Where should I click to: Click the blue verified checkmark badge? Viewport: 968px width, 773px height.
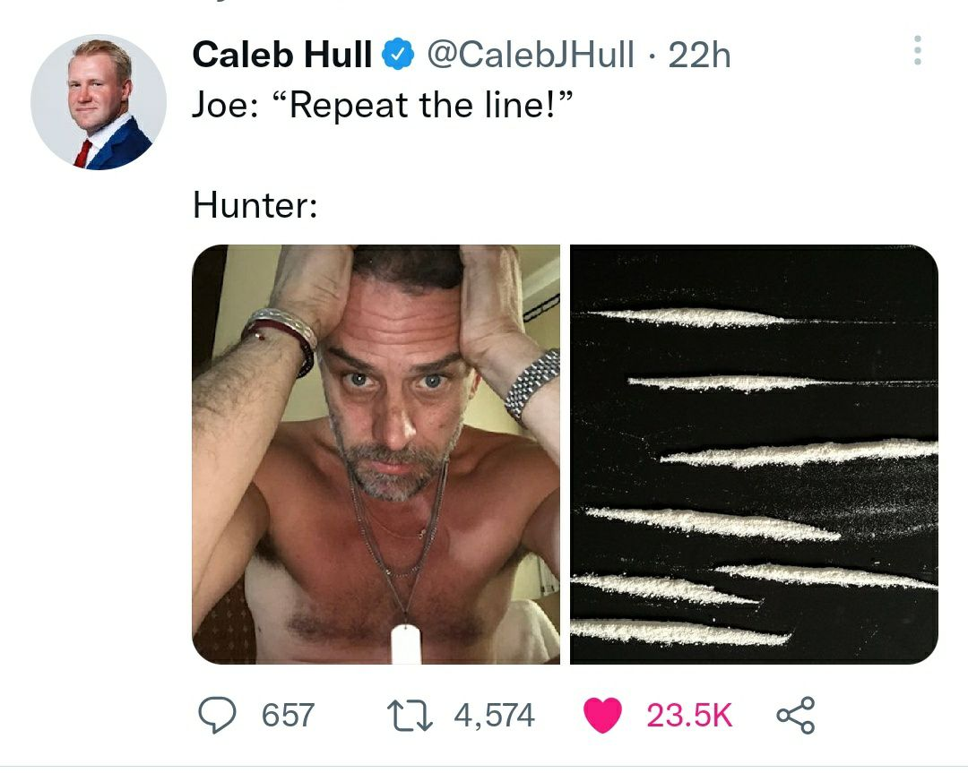click(x=396, y=56)
